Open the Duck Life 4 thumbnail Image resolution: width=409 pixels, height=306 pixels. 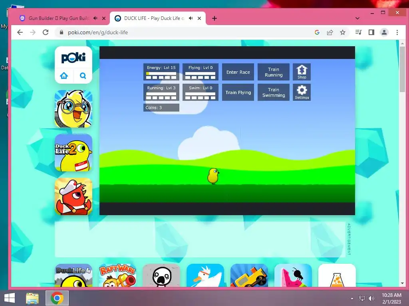[73, 275]
